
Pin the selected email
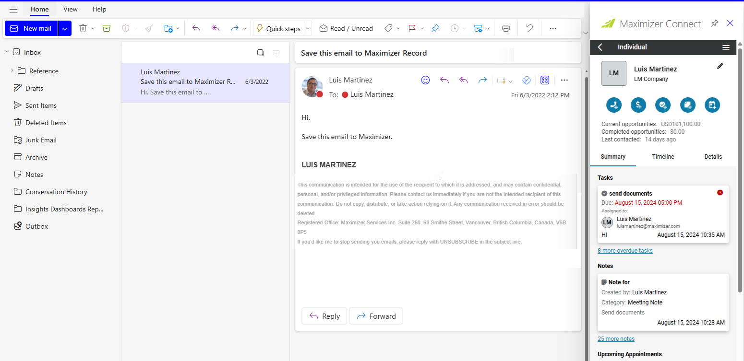click(x=435, y=28)
